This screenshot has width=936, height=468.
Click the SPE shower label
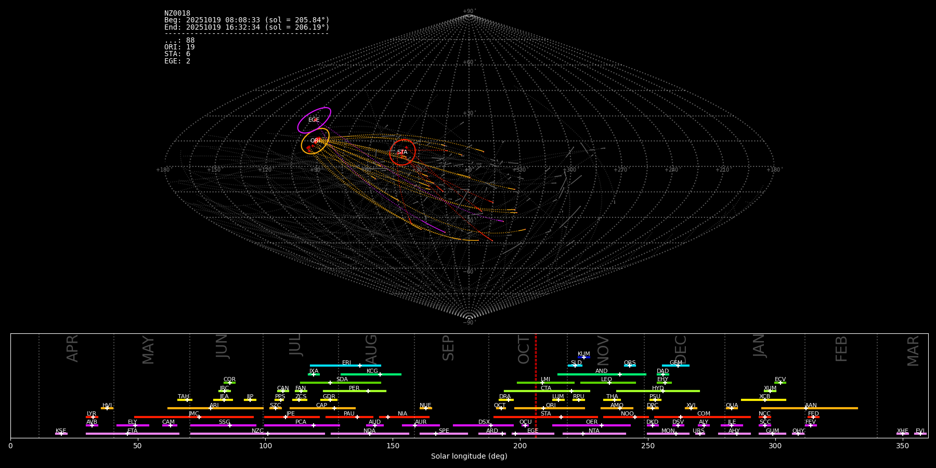click(x=444, y=431)
